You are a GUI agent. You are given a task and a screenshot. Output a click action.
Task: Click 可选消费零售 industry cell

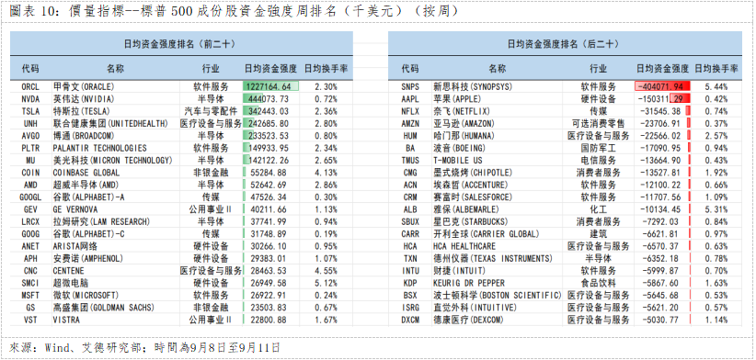(x=599, y=124)
